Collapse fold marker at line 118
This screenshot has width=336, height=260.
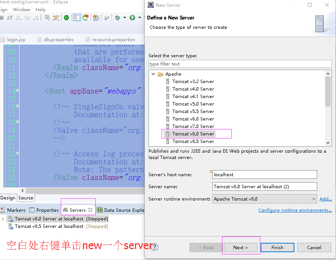pos(17,122)
